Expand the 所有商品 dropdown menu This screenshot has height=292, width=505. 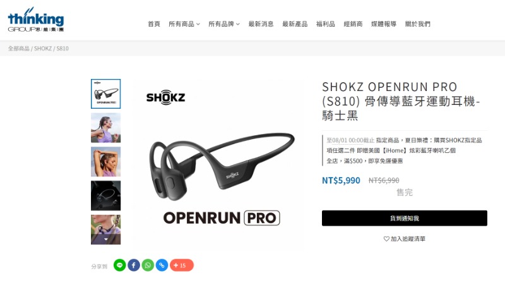tap(184, 24)
